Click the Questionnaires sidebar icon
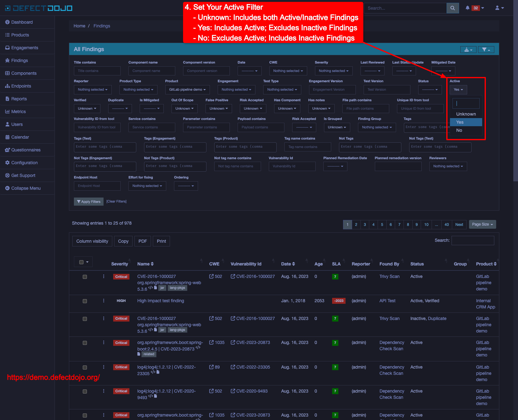The width and height of the screenshot is (518, 420). [7, 150]
